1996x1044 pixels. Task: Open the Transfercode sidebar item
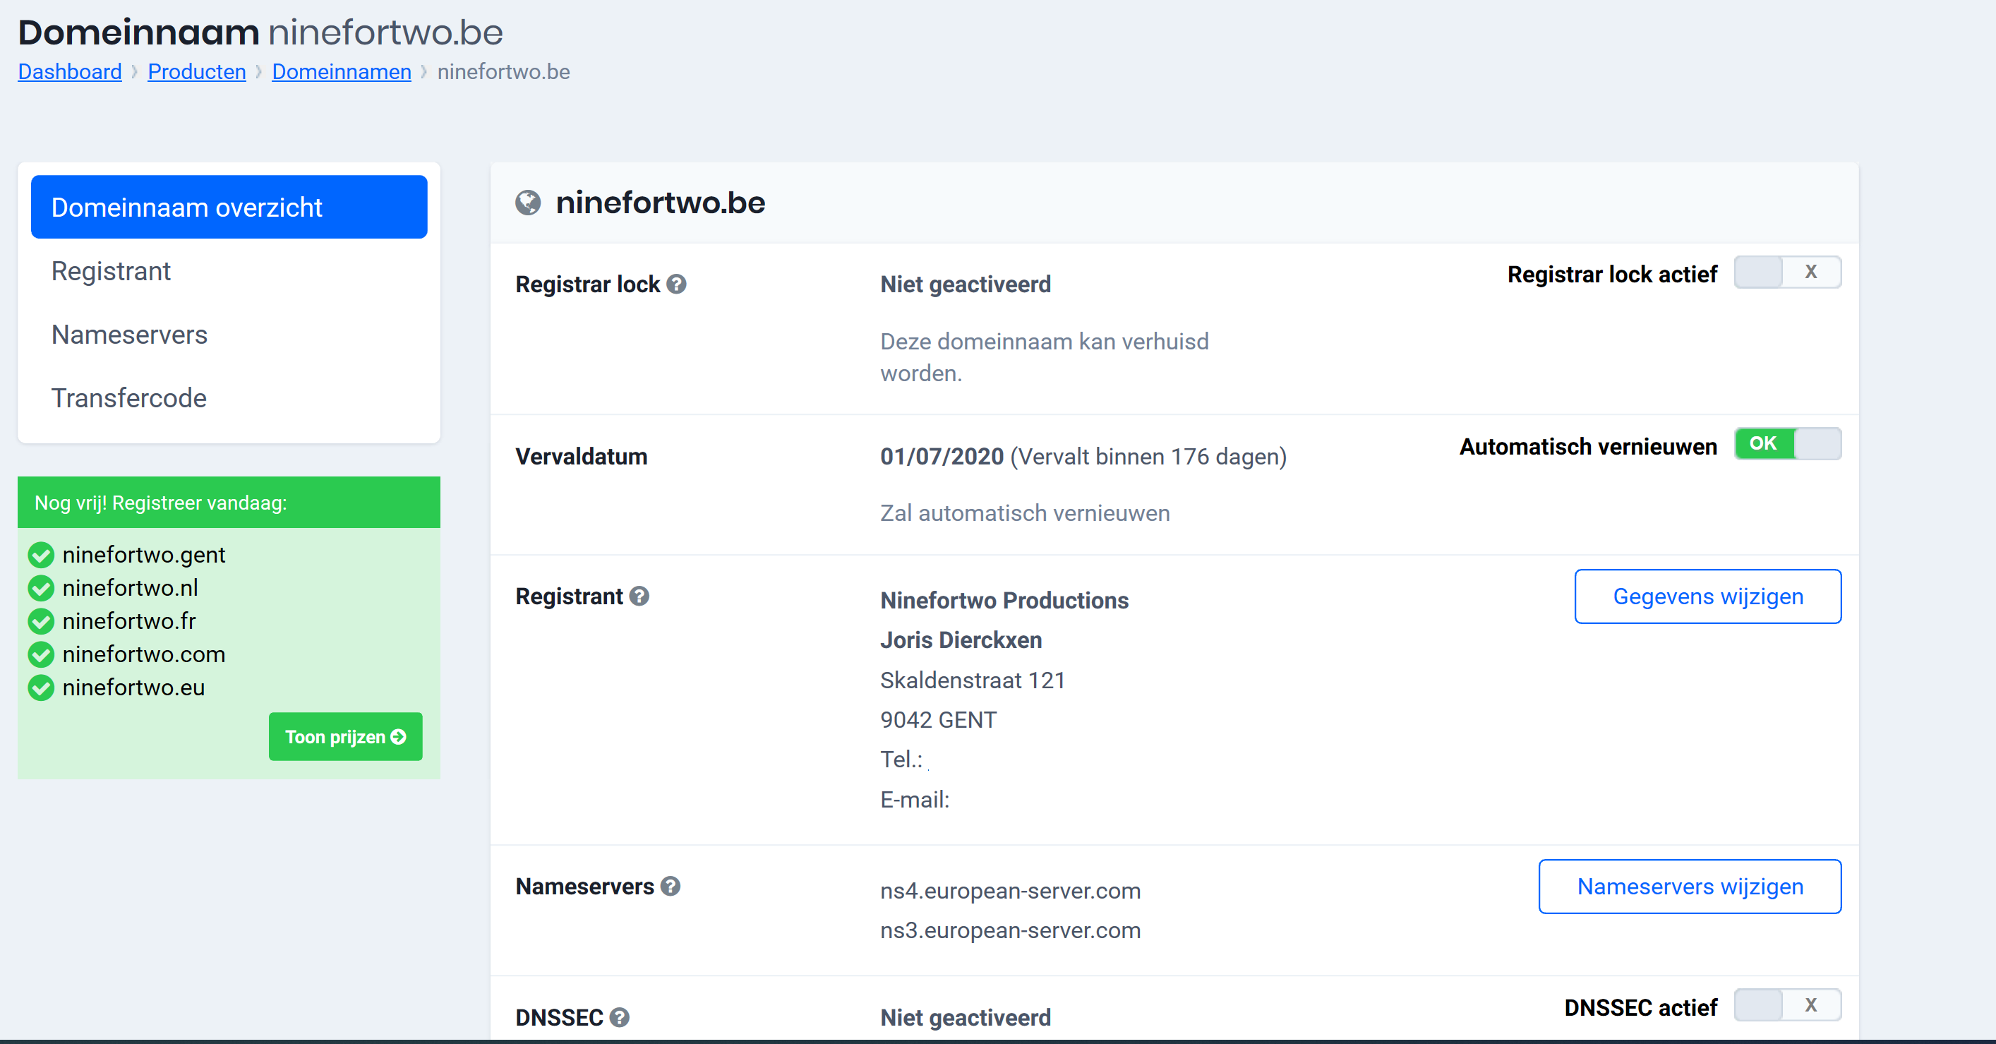128,398
